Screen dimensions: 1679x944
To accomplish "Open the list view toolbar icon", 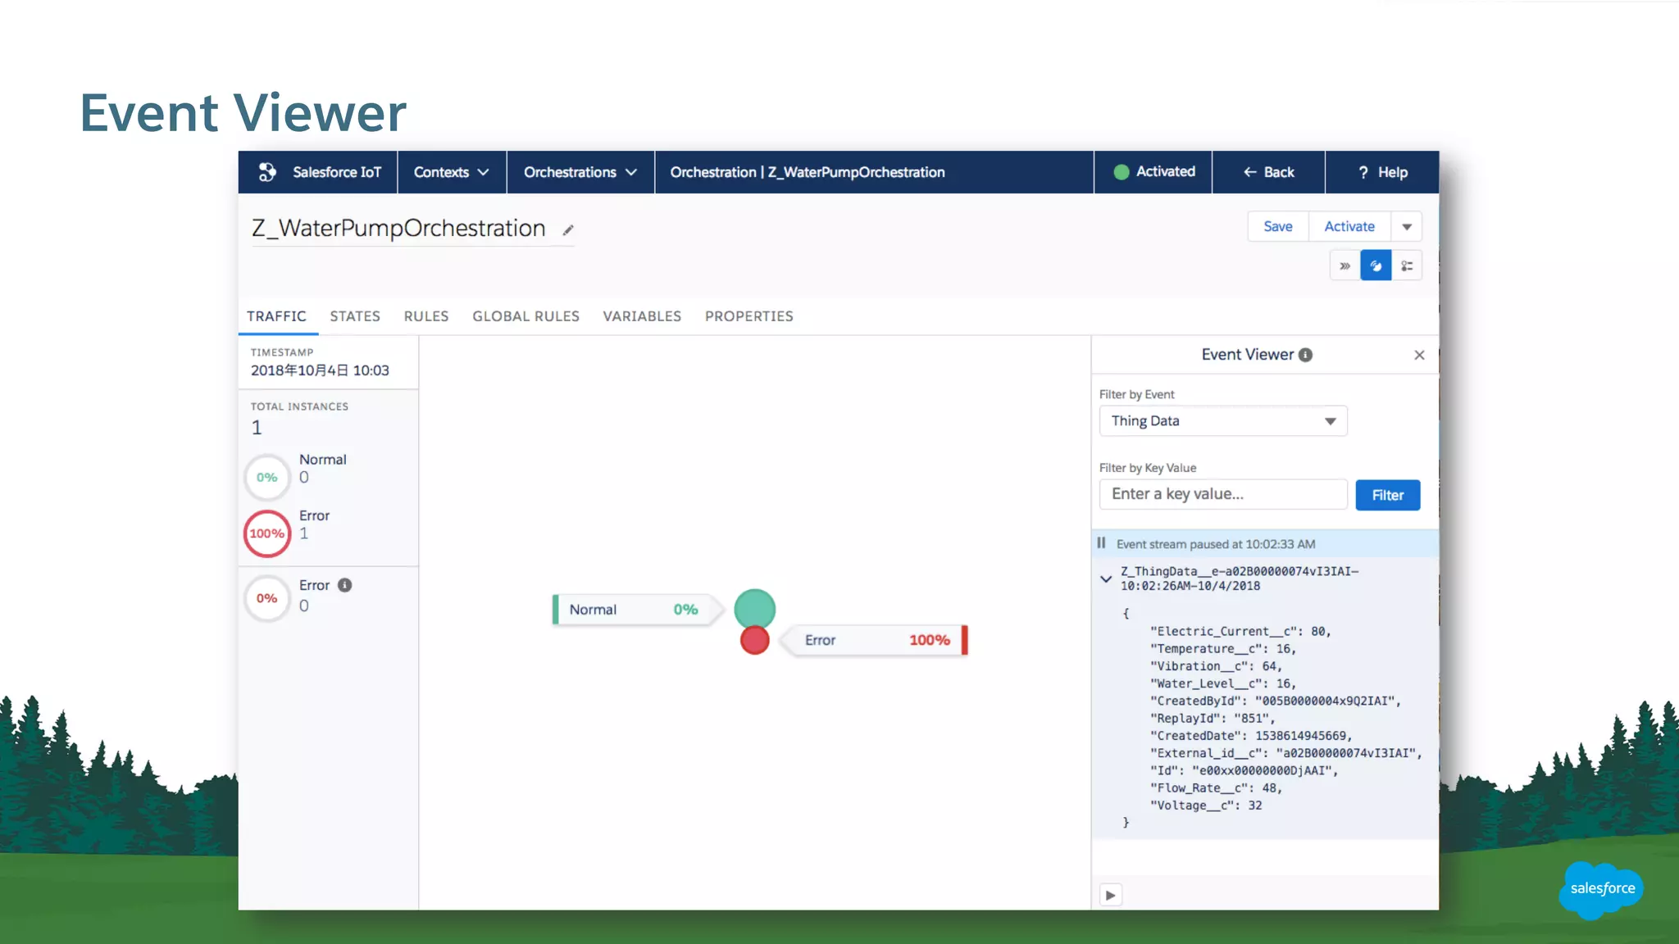I will [x=1407, y=265].
